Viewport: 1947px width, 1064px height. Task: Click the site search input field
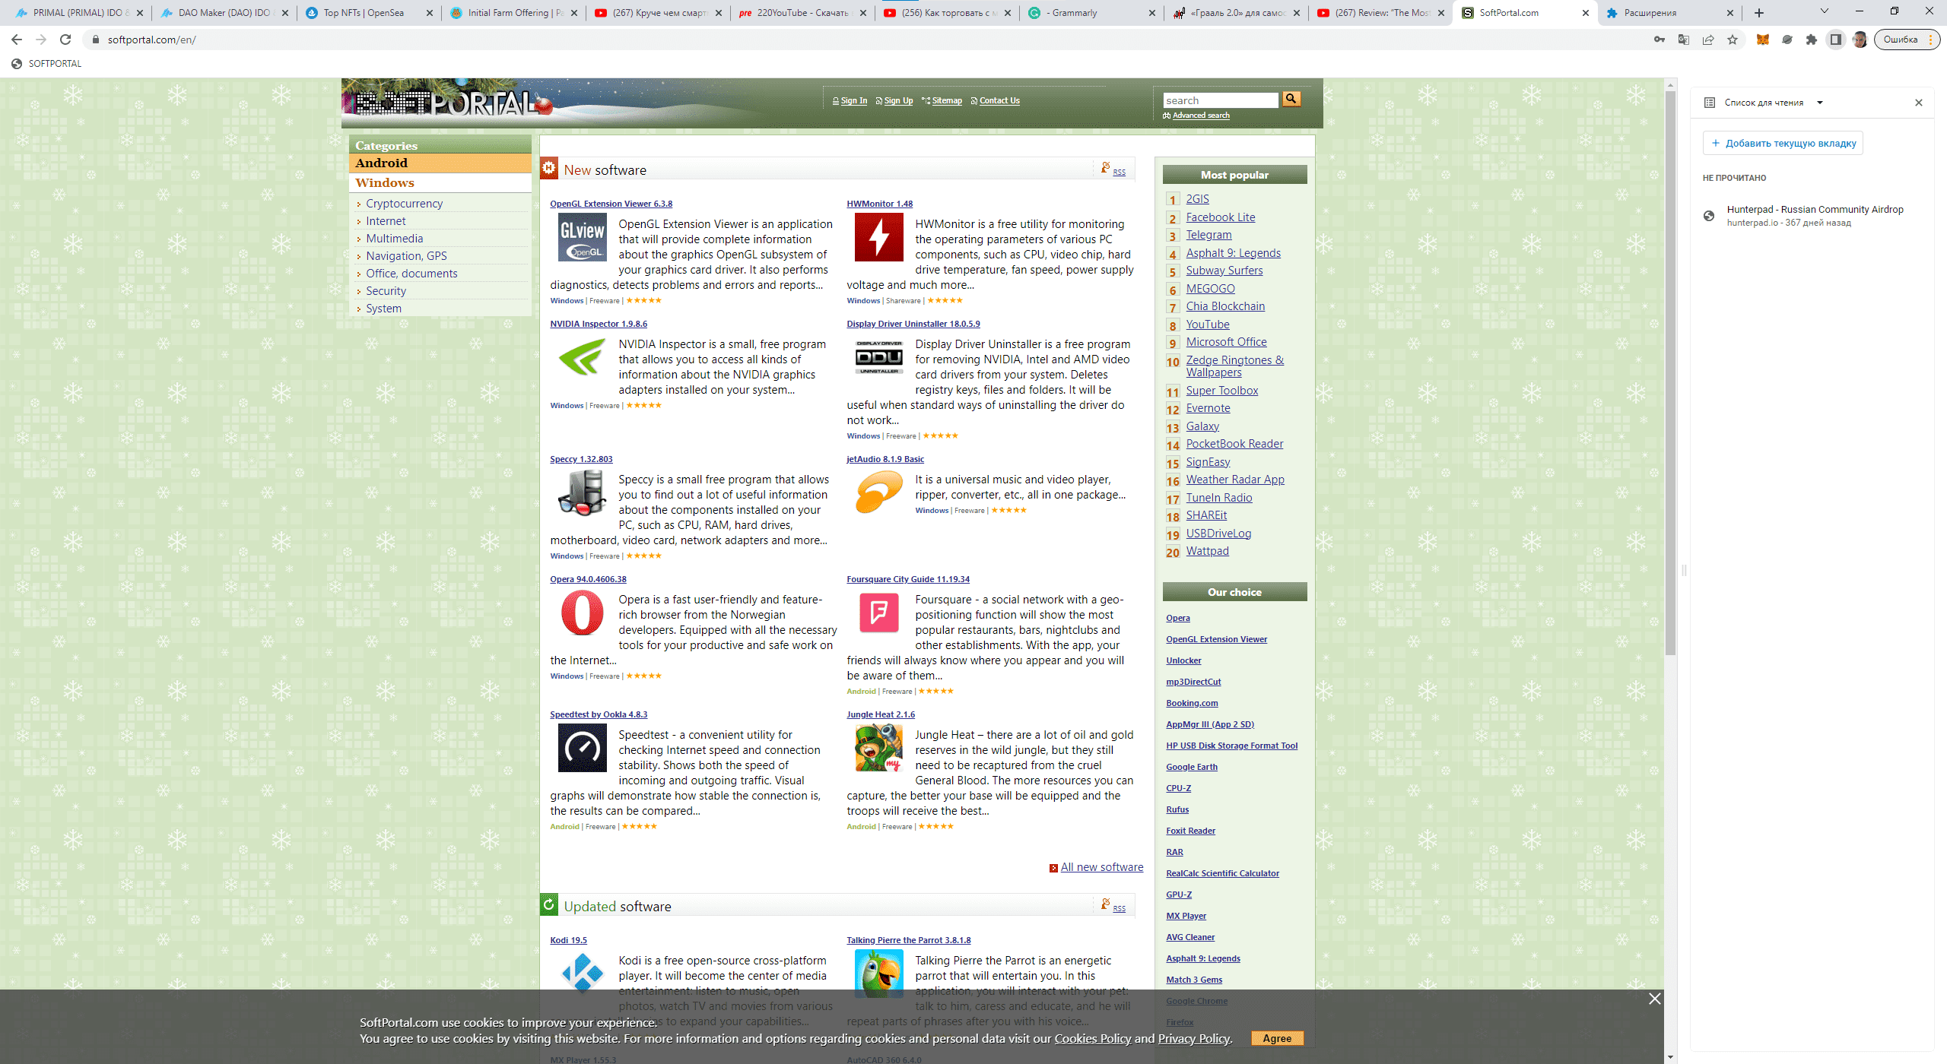click(1220, 100)
